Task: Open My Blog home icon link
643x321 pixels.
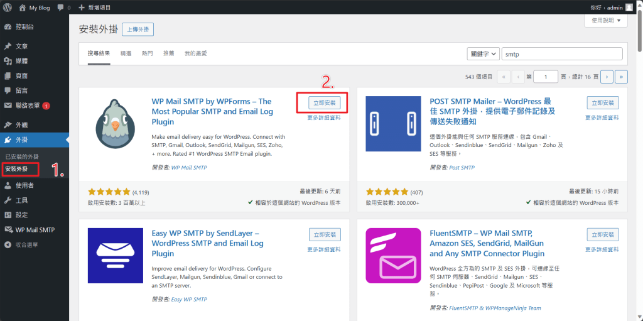Action: coord(22,8)
